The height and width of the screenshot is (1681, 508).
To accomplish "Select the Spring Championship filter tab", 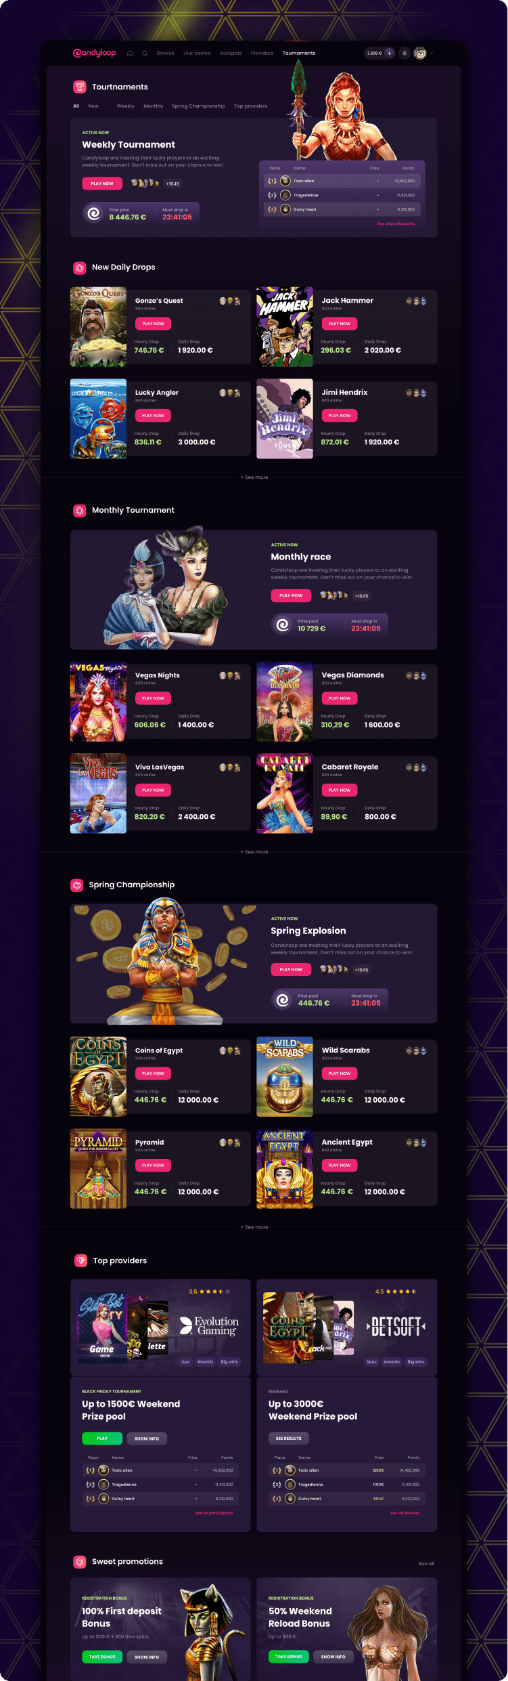I will pos(198,106).
